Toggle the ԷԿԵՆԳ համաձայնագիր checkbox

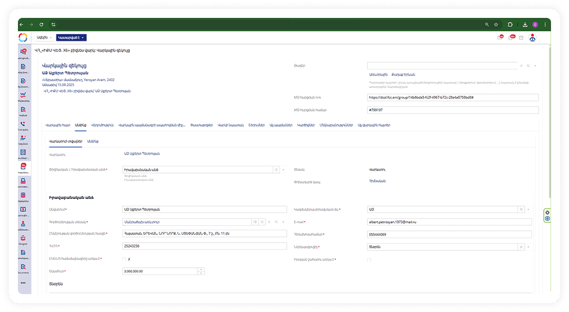pyautogui.click(x=124, y=259)
